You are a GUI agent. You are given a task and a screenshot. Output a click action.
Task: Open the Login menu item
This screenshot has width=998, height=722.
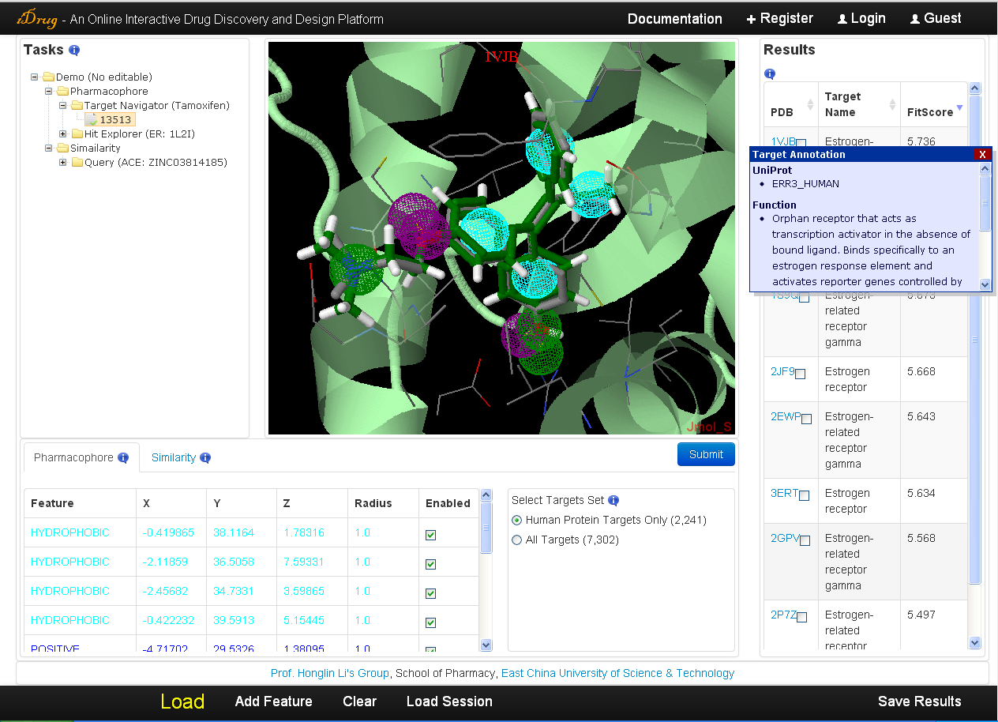point(861,18)
